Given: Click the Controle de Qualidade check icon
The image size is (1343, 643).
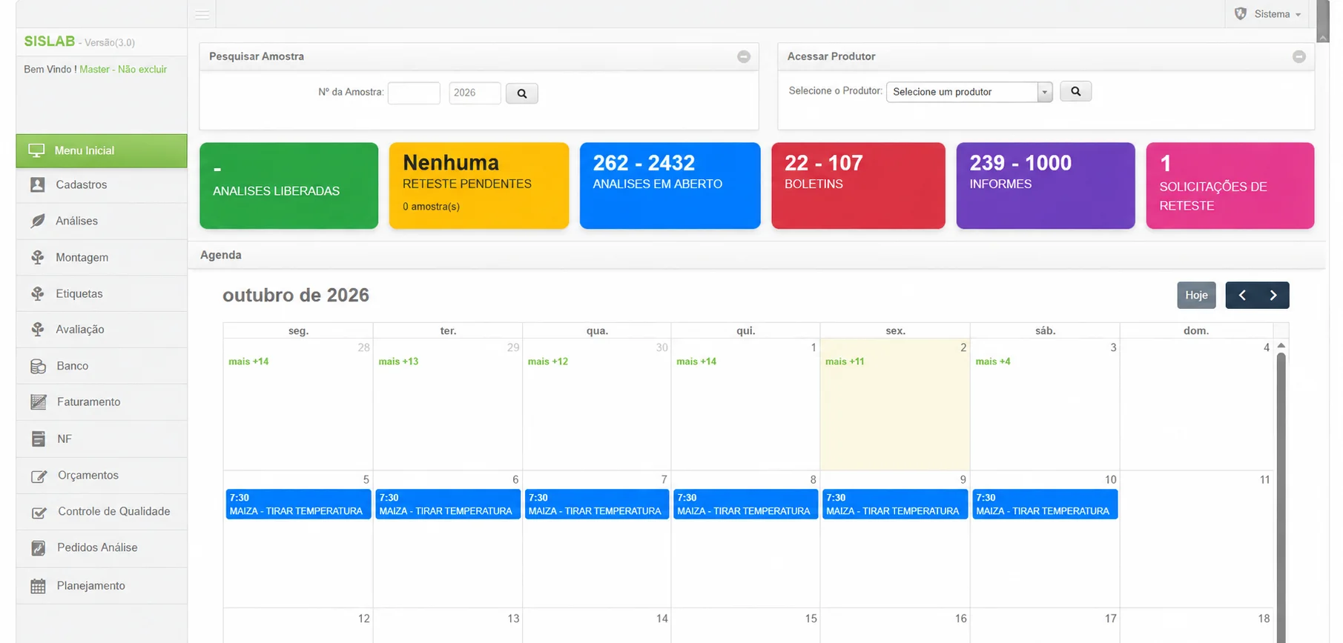Looking at the screenshot, I should point(39,512).
